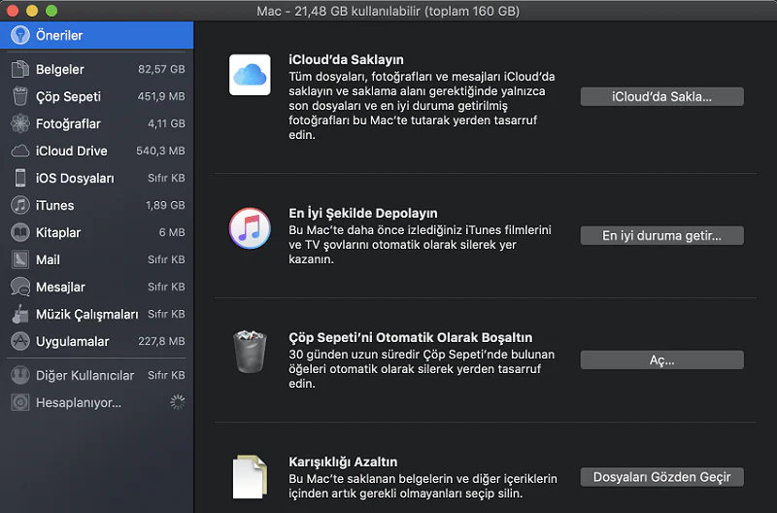This screenshot has width=777, height=513.
Task: Select the Kitaplar book icon
Action: [x=19, y=233]
